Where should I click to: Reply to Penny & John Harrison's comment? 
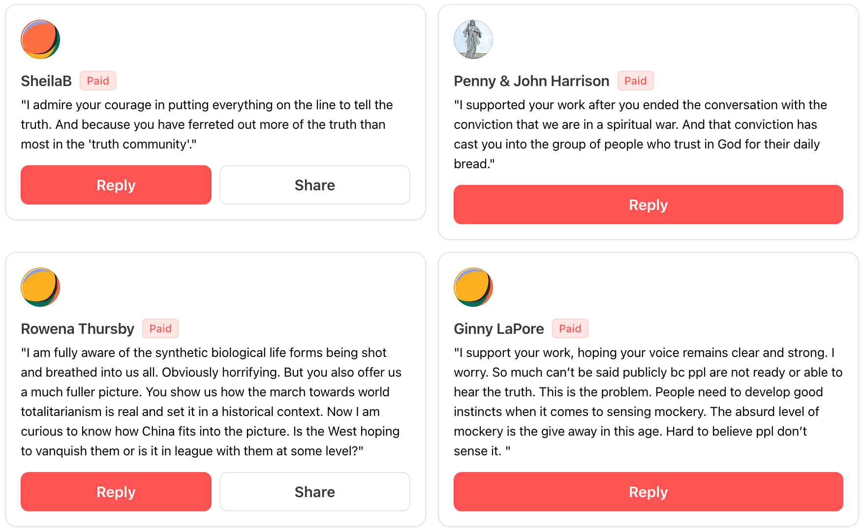[648, 205]
